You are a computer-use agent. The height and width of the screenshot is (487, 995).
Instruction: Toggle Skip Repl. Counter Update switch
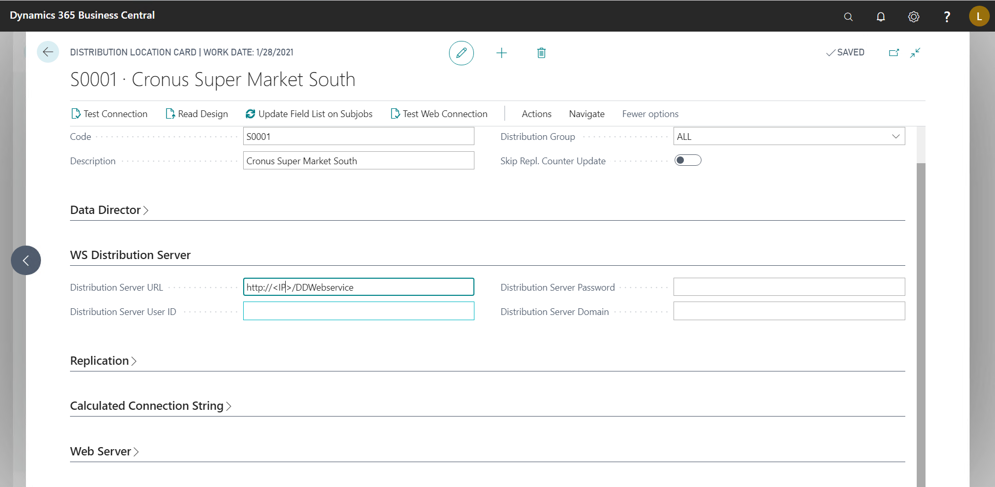click(x=688, y=160)
